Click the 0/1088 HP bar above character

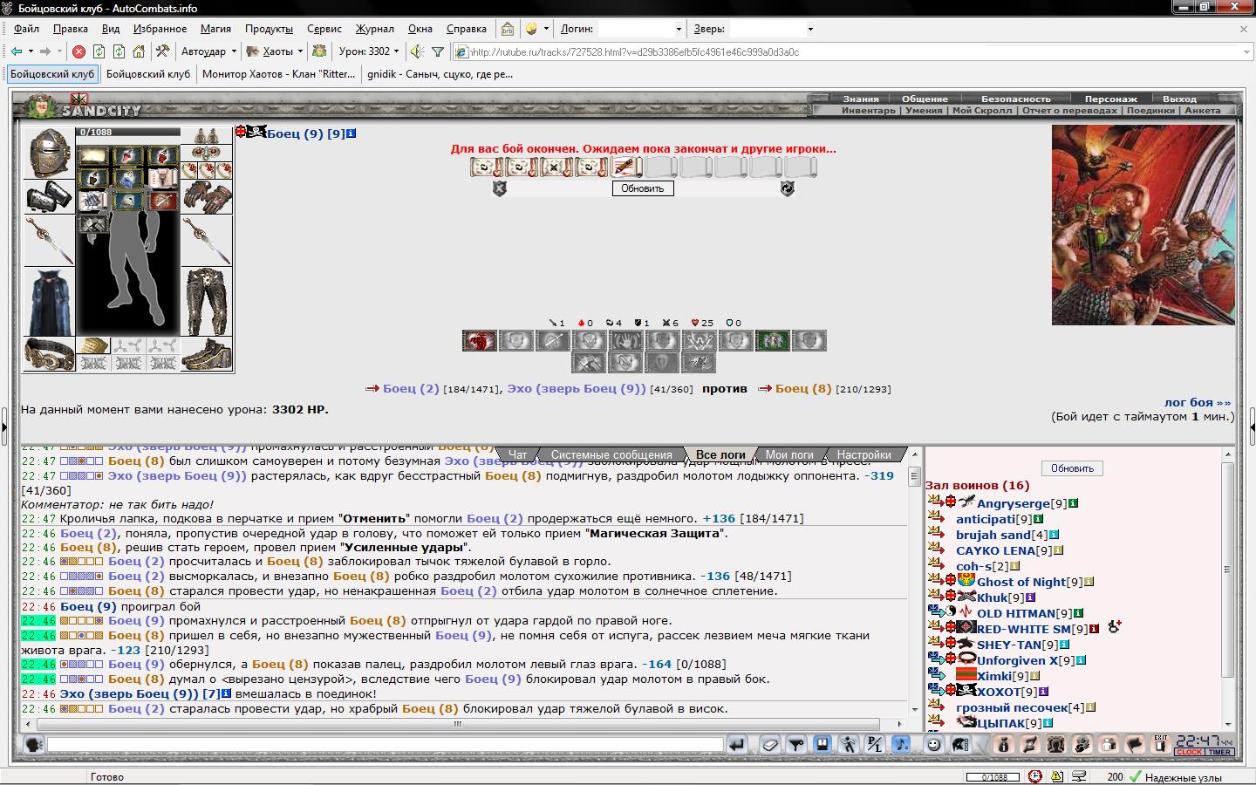pyautogui.click(x=129, y=133)
